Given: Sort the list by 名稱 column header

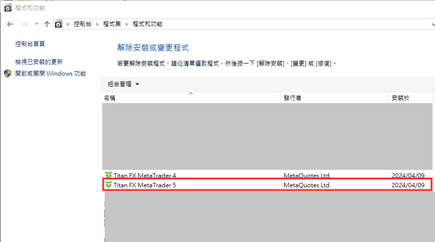Looking at the screenshot, I should click(x=191, y=98).
